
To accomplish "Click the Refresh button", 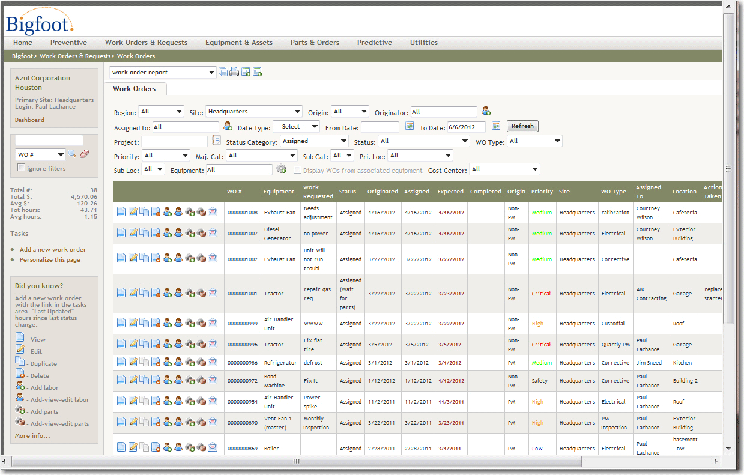I will pyautogui.click(x=522, y=126).
